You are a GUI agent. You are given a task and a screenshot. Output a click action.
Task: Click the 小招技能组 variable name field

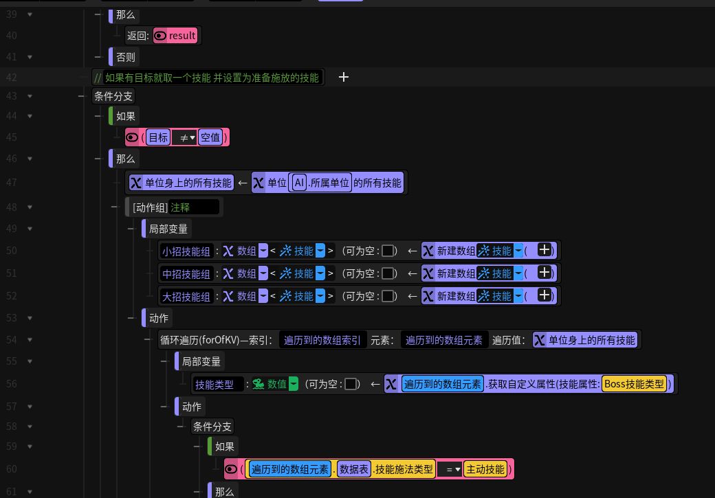(186, 251)
